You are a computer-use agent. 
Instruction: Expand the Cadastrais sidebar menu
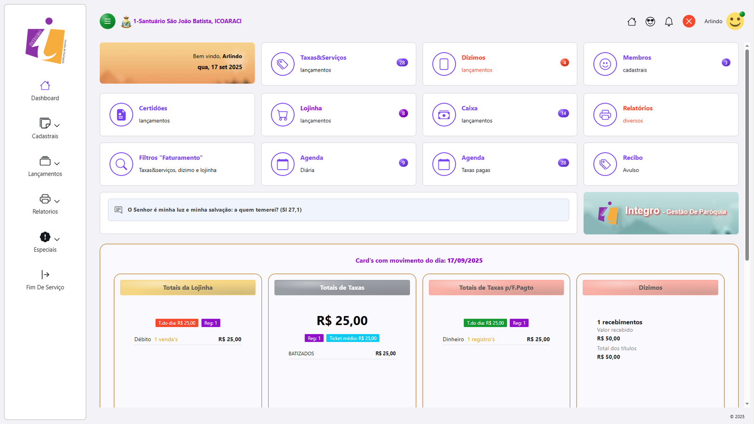click(45, 128)
